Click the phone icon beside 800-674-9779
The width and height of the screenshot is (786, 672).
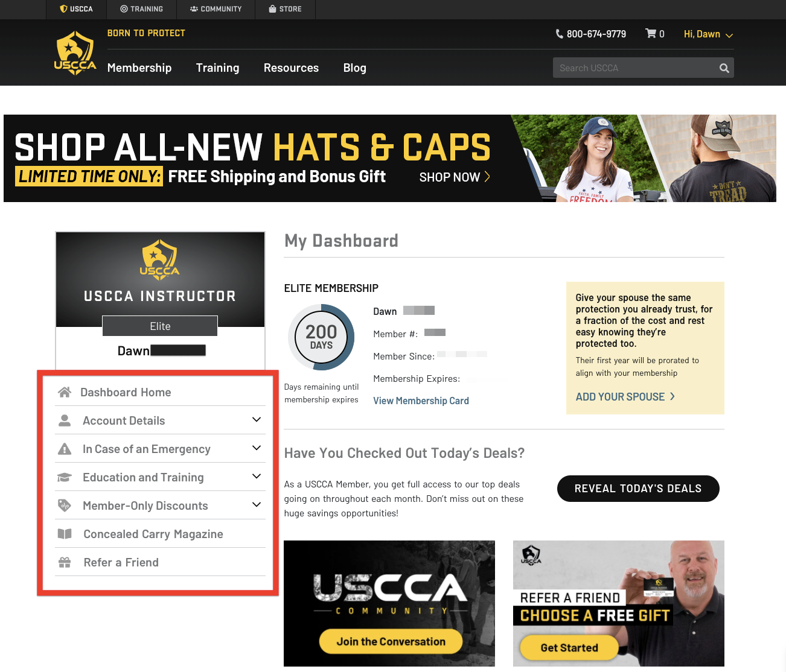pos(560,34)
